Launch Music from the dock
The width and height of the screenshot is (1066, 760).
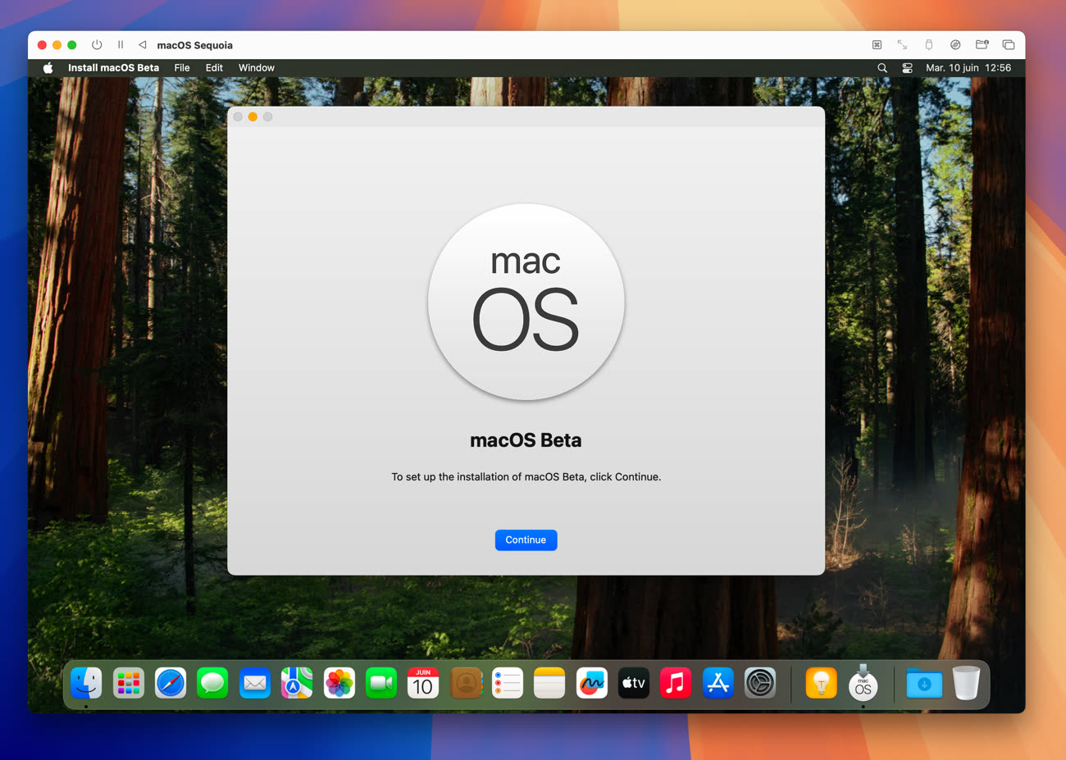pyautogui.click(x=676, y=683)
